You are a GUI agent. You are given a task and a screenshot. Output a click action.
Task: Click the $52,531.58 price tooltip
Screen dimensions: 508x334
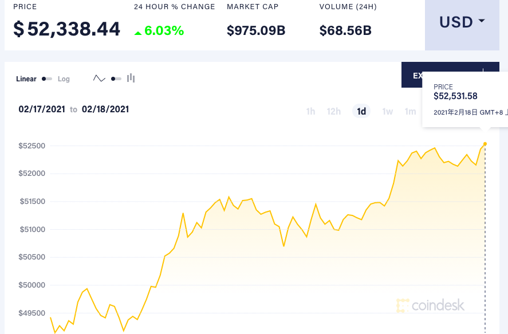(455, 96)
